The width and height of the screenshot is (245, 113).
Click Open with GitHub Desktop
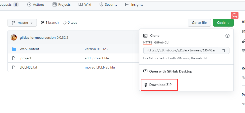click(x=170, y=71)
